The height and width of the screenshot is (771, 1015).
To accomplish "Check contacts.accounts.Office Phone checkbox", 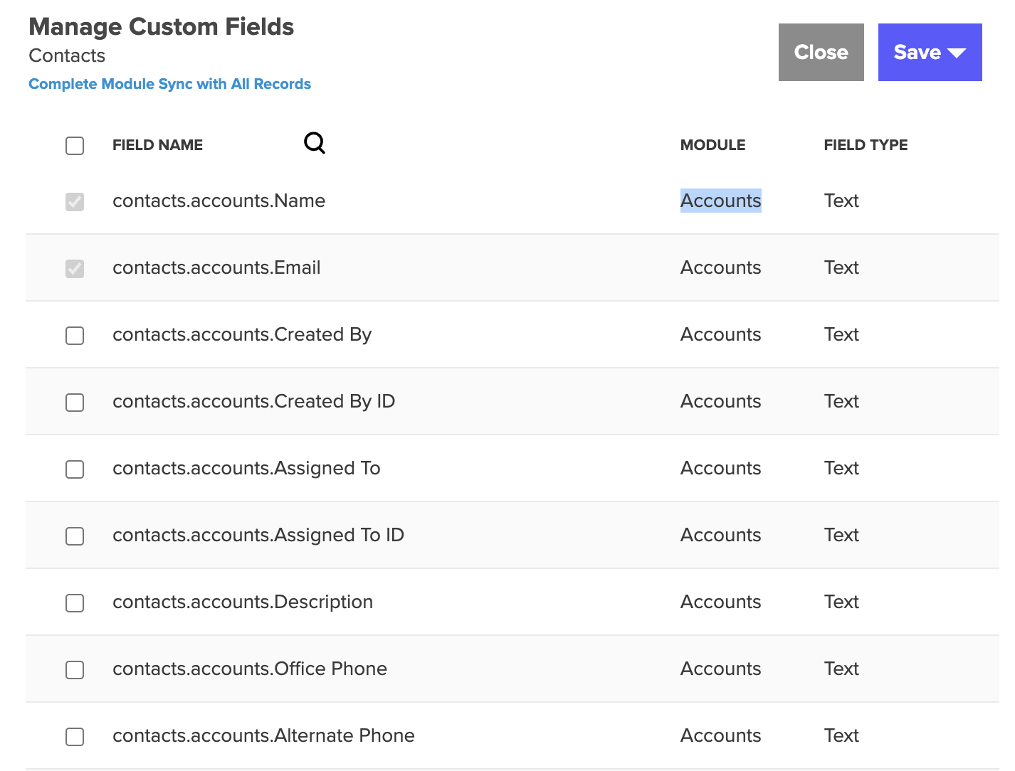I will tap(75, 670).
